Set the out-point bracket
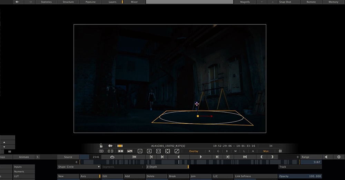 tap(272, 157)
